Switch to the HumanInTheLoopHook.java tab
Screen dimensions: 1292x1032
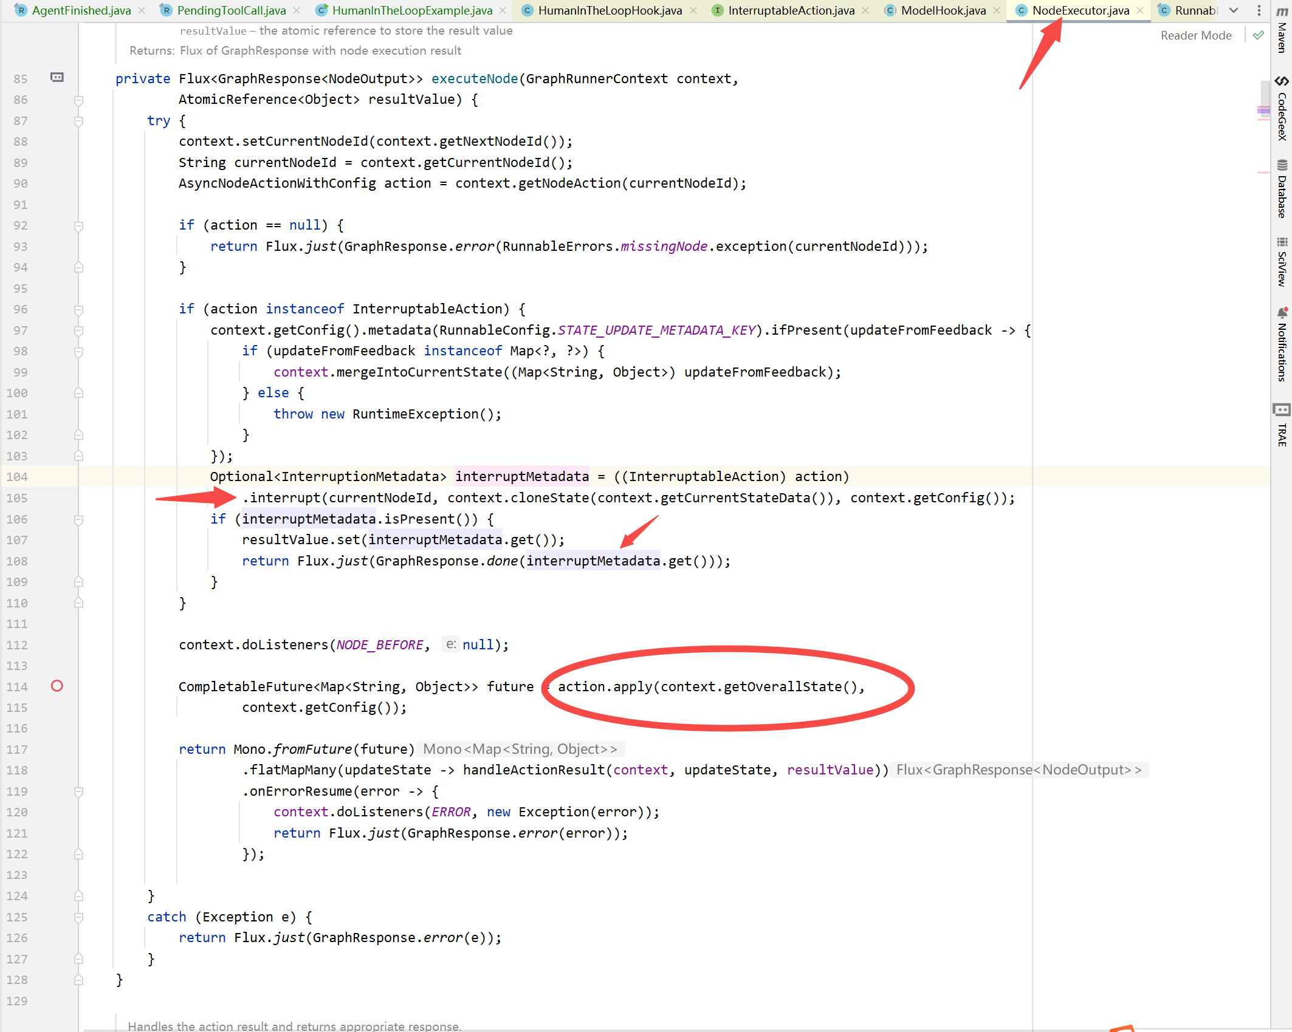click(610, 10)
